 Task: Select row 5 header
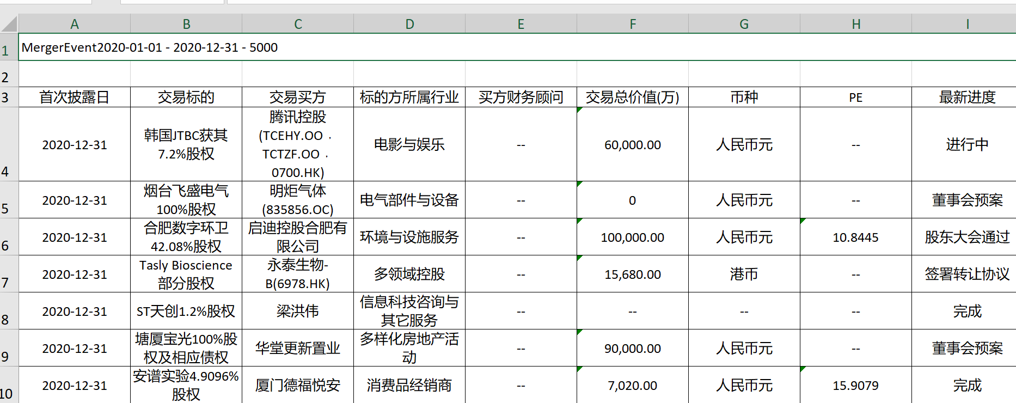9,200
